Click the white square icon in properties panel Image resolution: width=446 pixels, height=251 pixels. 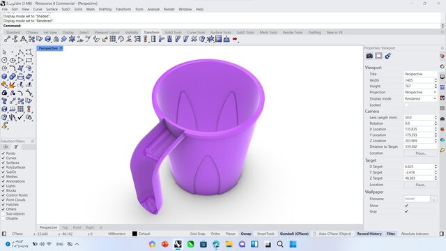click(x=378, y=56)
